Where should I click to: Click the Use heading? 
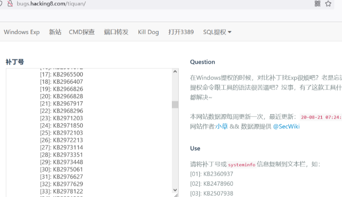(x=195, y=149)
